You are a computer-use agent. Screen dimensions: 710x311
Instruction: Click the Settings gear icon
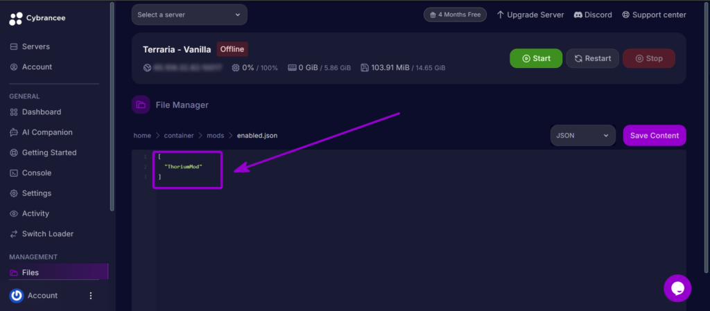pyautogui.click(x=14, y=193)
